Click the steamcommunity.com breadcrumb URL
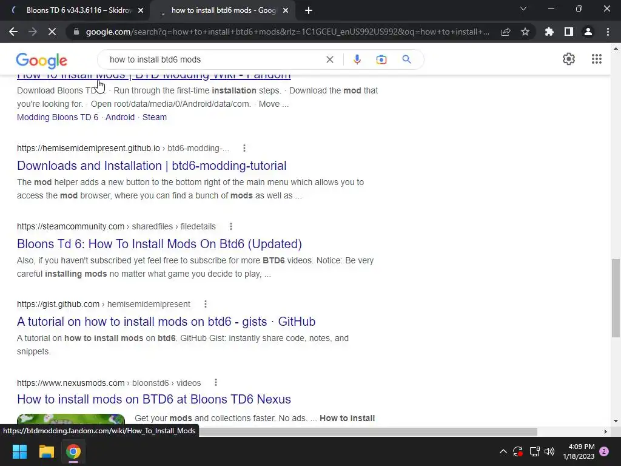This screenshot has height=466, width=621. (116, 226)
